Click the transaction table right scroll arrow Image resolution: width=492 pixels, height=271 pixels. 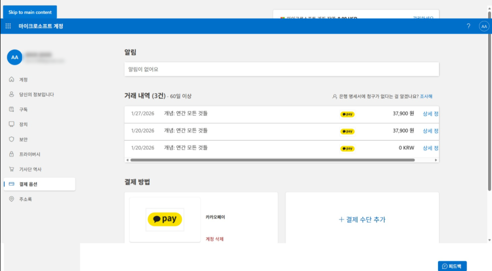pos(436,160)
